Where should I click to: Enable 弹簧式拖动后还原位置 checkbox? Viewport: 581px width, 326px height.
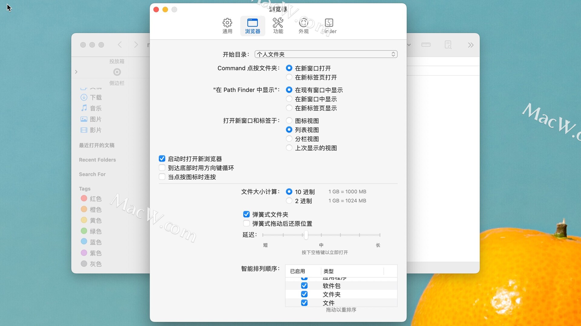(246, 223)
